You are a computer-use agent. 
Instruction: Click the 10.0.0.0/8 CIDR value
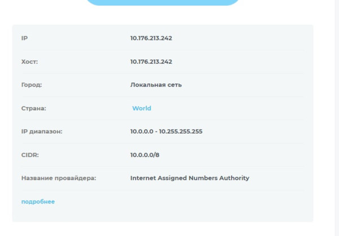pos(149,155)
